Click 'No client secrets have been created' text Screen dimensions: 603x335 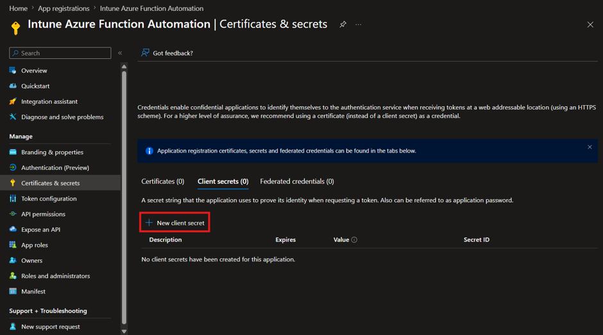point(218,259)
